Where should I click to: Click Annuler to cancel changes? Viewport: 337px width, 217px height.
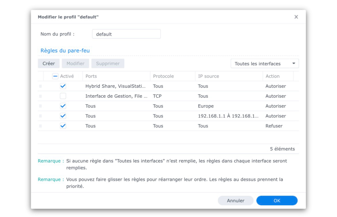(x=235, y=201)
